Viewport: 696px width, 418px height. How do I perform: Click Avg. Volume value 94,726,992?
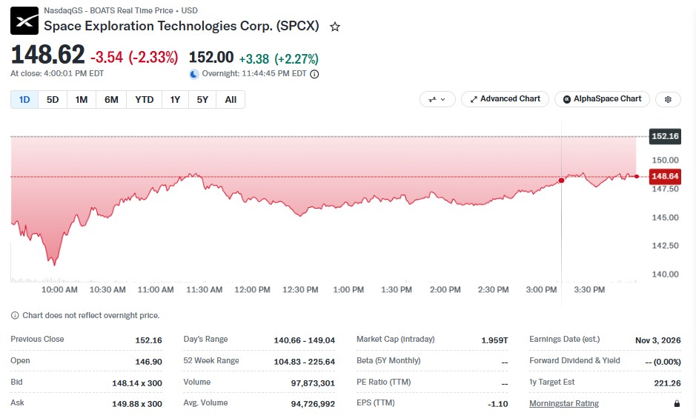(313, 404)
